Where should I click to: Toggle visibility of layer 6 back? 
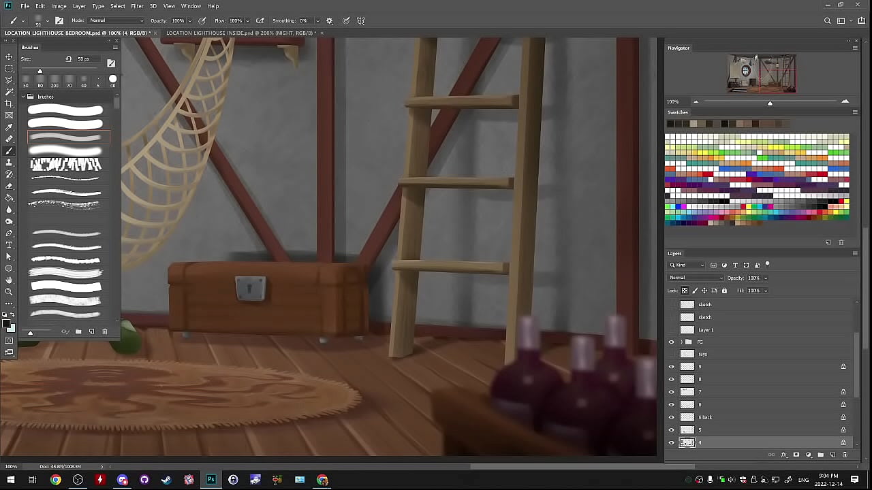click(x=671, y=417)
